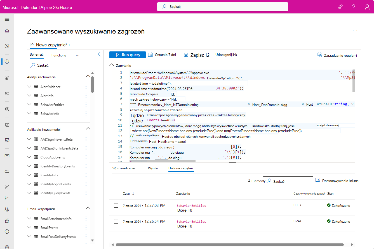Screen dimensions: 374x249
Task: Expand the AlertEvidence table columns
Action: click(29, 87)
